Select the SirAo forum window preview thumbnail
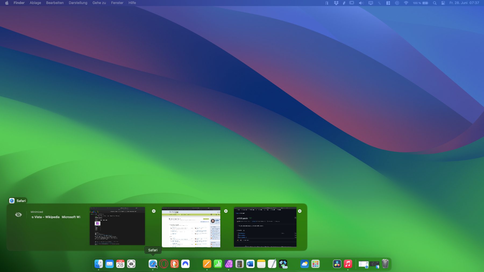Screen dimensions: 484x272 click(191, 227)
